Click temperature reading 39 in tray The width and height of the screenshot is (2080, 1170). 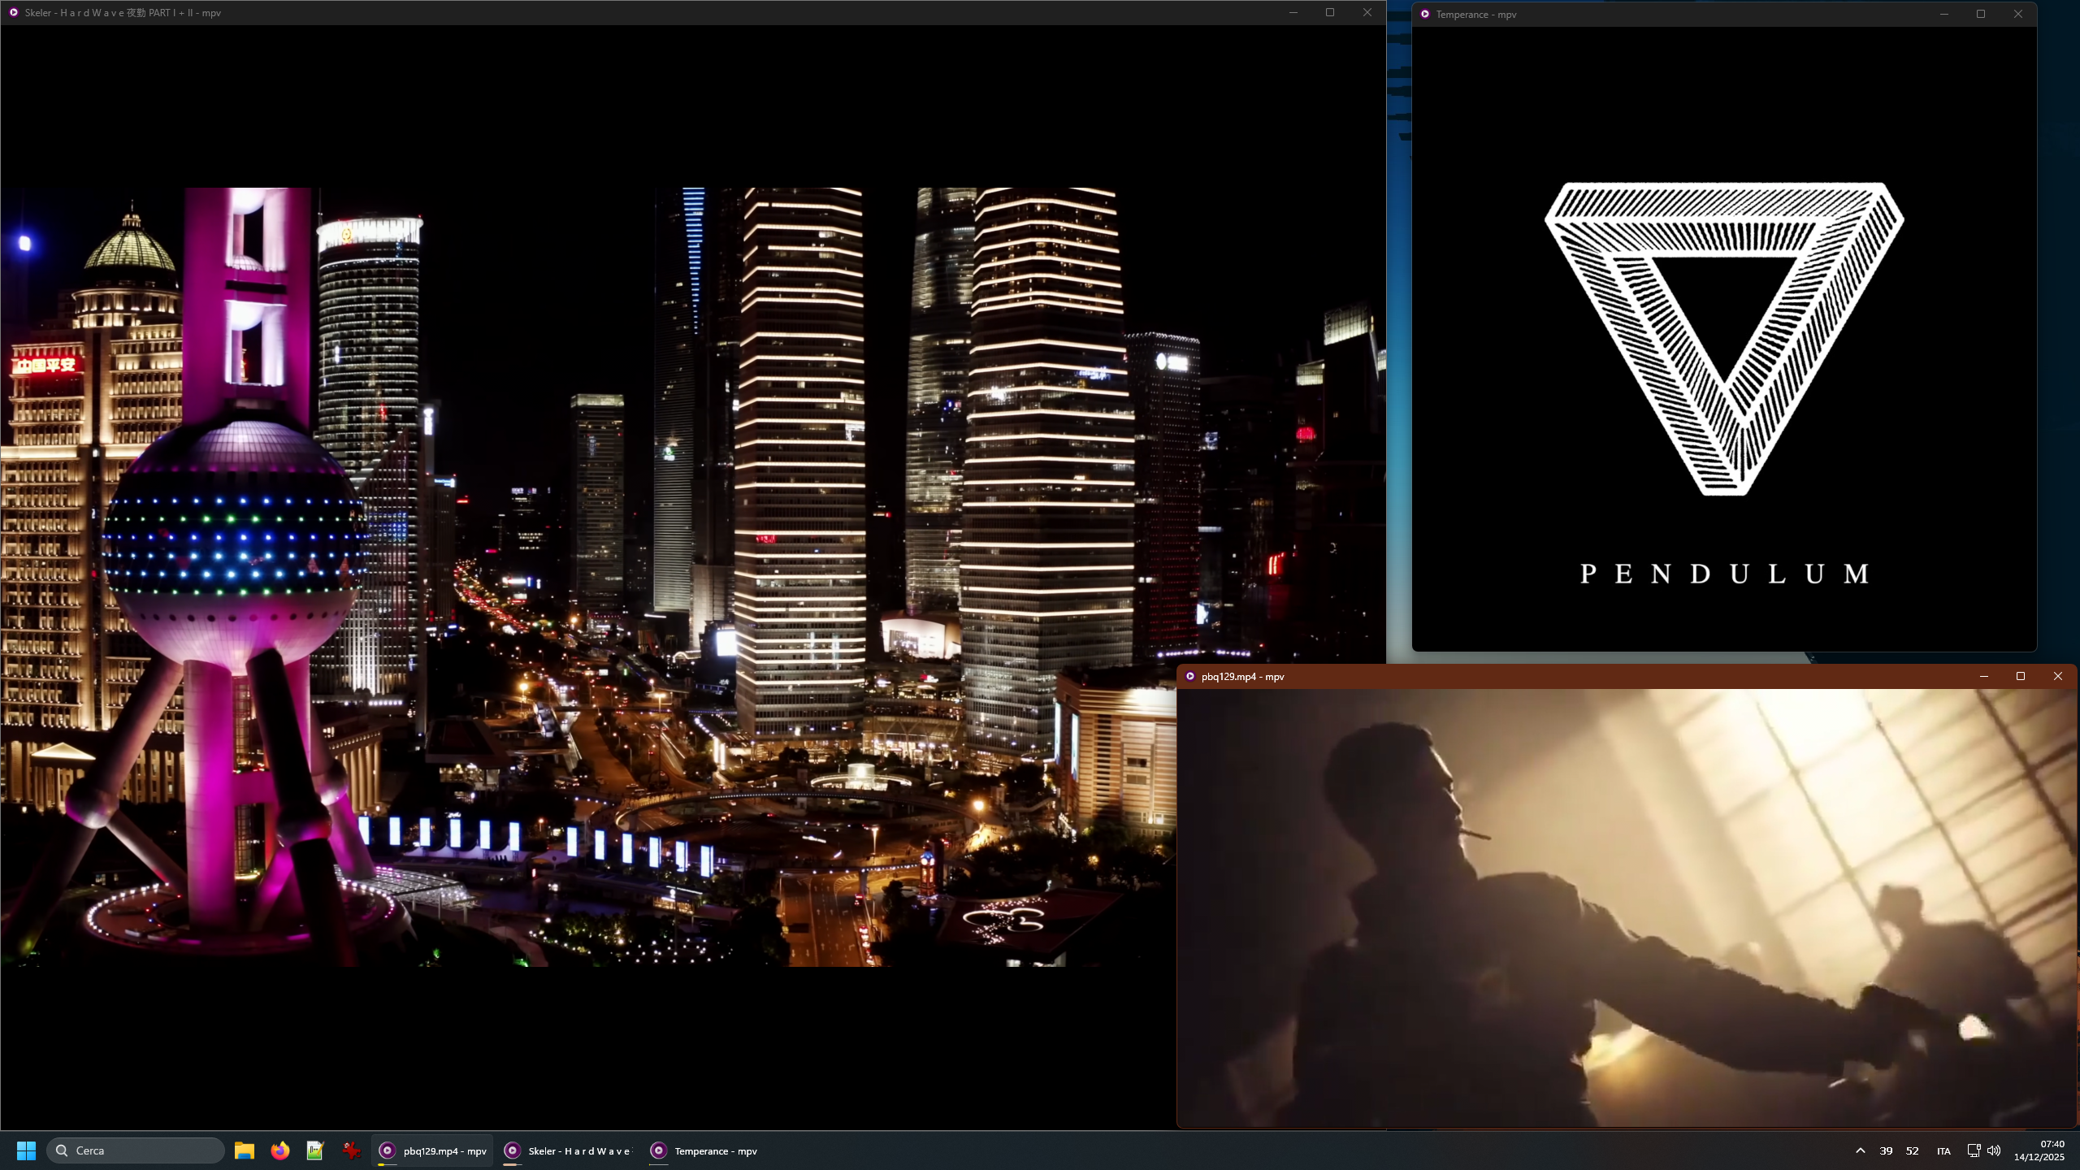[x=1886, y=1150]
